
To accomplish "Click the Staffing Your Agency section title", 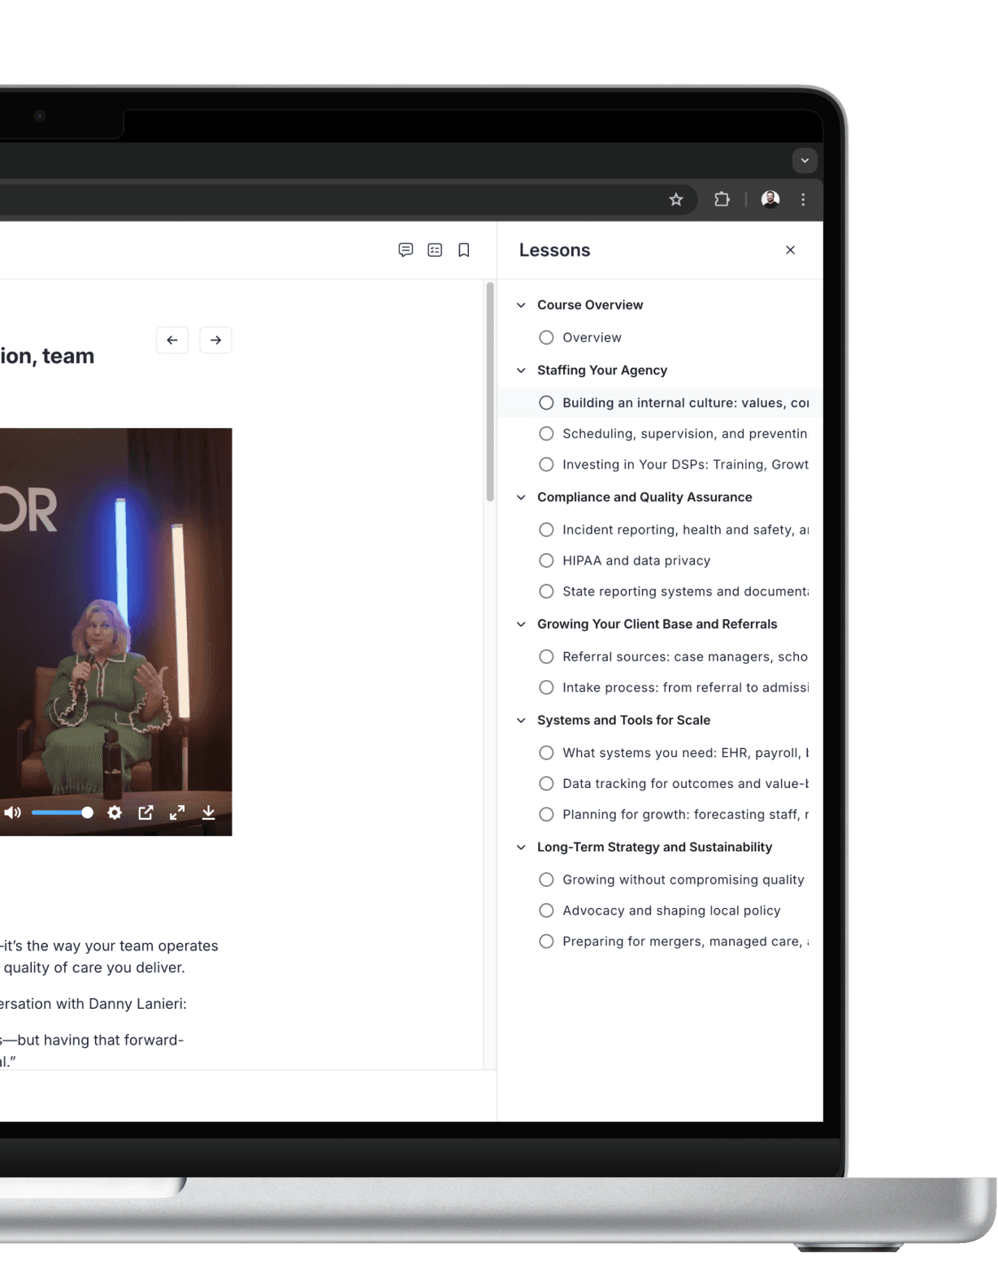I will [602, 370].
